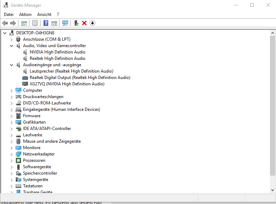Click the Grafikkarten display adapter icon
Viewport: 276px width, 204px height.
pyautogui.click(x=18, y=122)
